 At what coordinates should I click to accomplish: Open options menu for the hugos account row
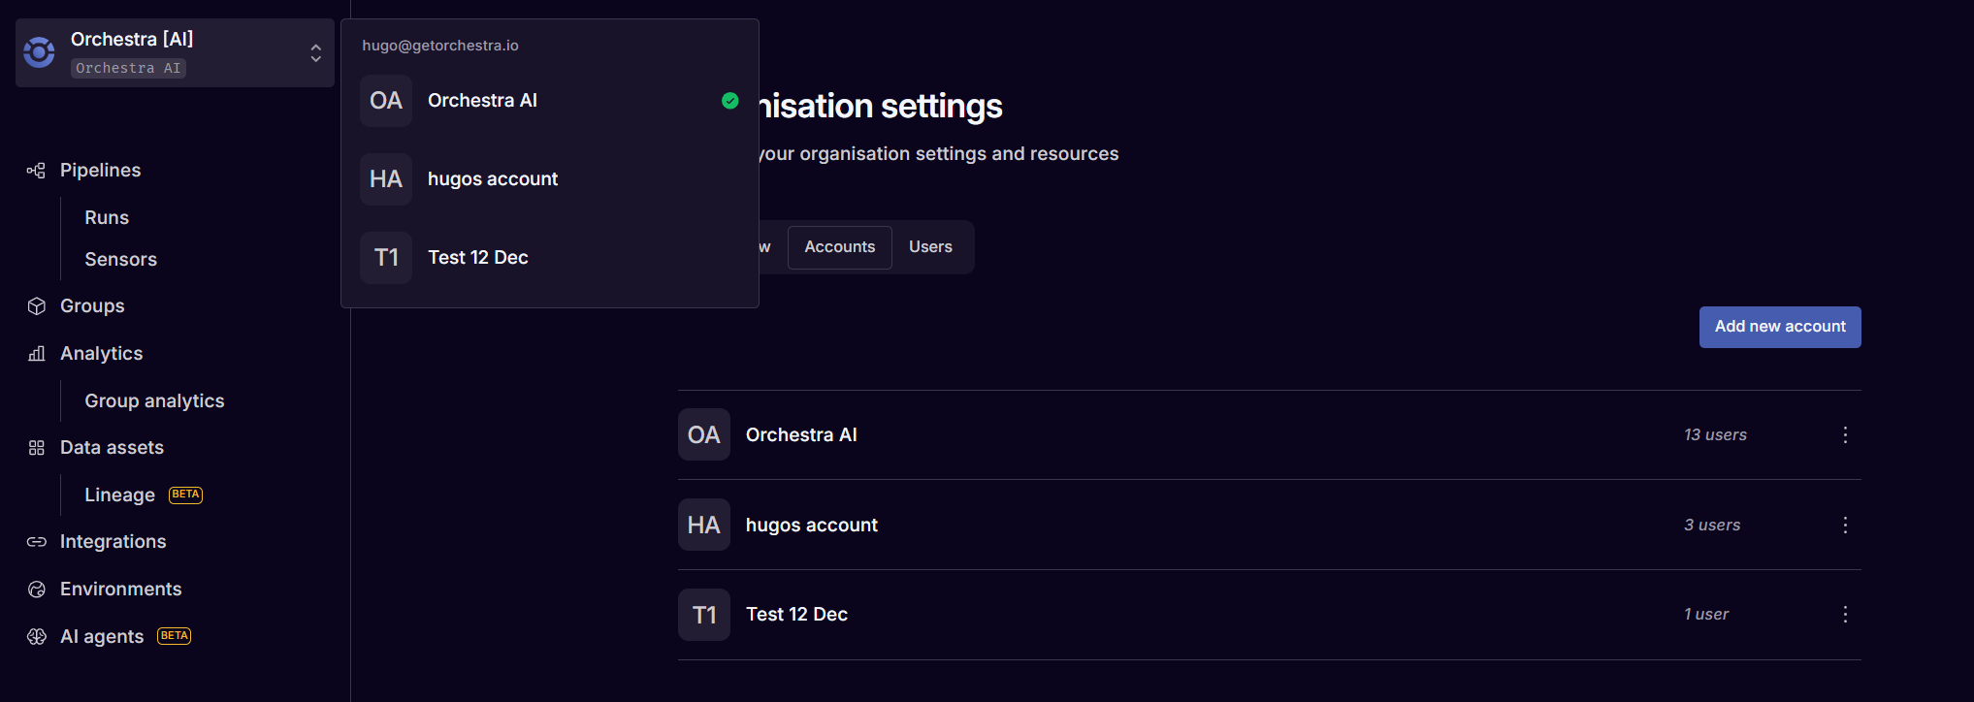click(1845, 526)
